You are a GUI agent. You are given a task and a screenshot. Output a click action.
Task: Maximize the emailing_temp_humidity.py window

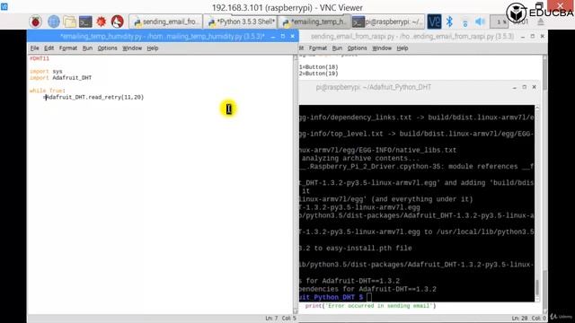(x=283, y=36)
